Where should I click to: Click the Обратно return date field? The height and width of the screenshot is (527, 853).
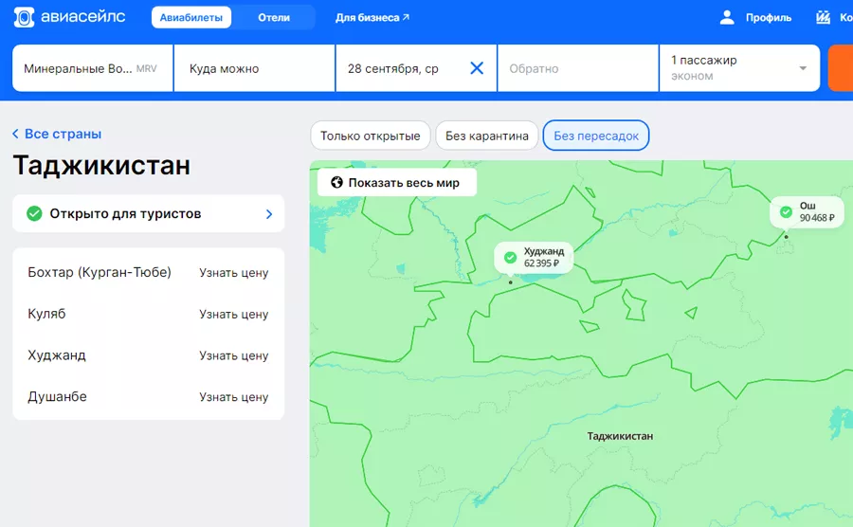click(x=577, y=68)
